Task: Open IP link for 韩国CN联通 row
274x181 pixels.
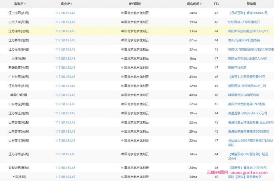Action: 65,95
